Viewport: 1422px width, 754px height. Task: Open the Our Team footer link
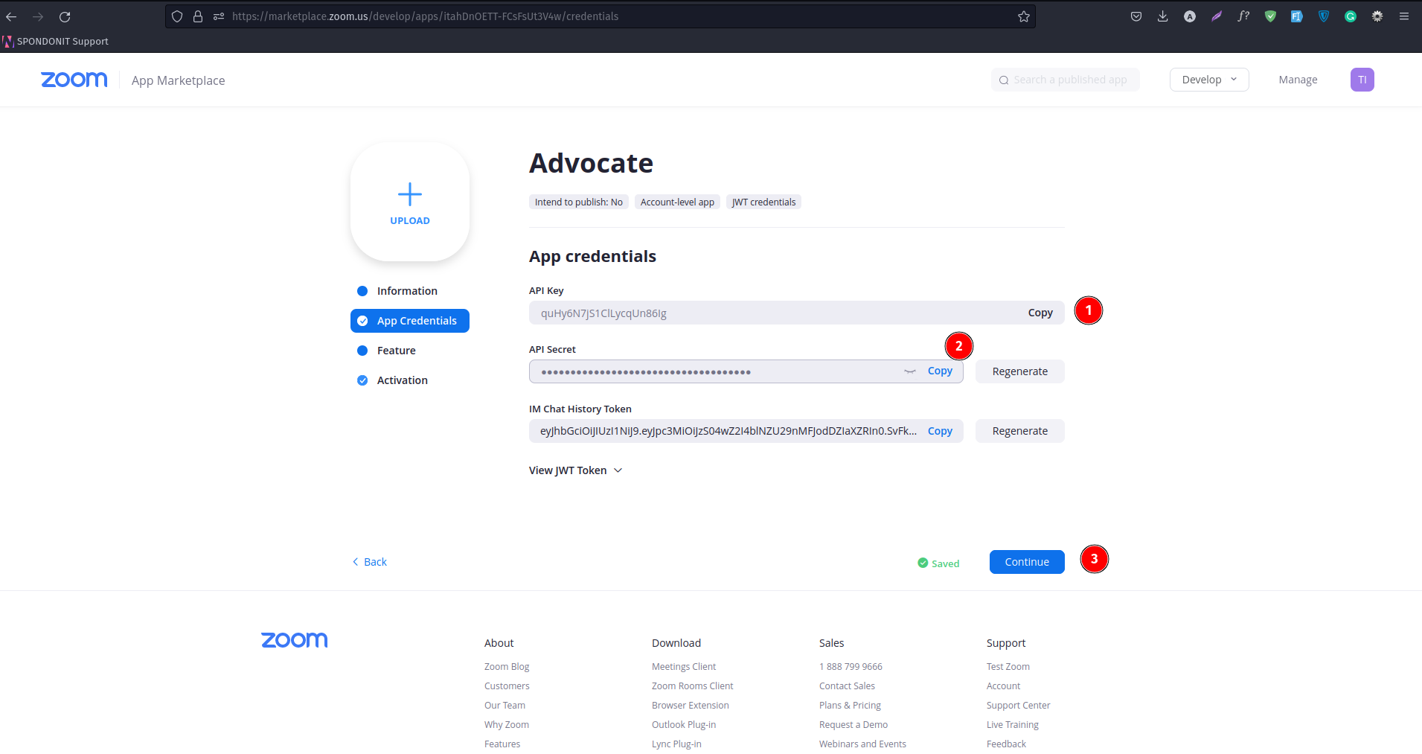tap(505, 706)
